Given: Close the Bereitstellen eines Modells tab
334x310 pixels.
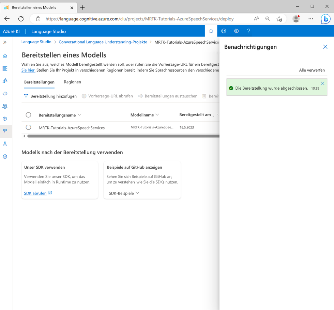Looking at the screenshot, I should (x=72, y=7).
